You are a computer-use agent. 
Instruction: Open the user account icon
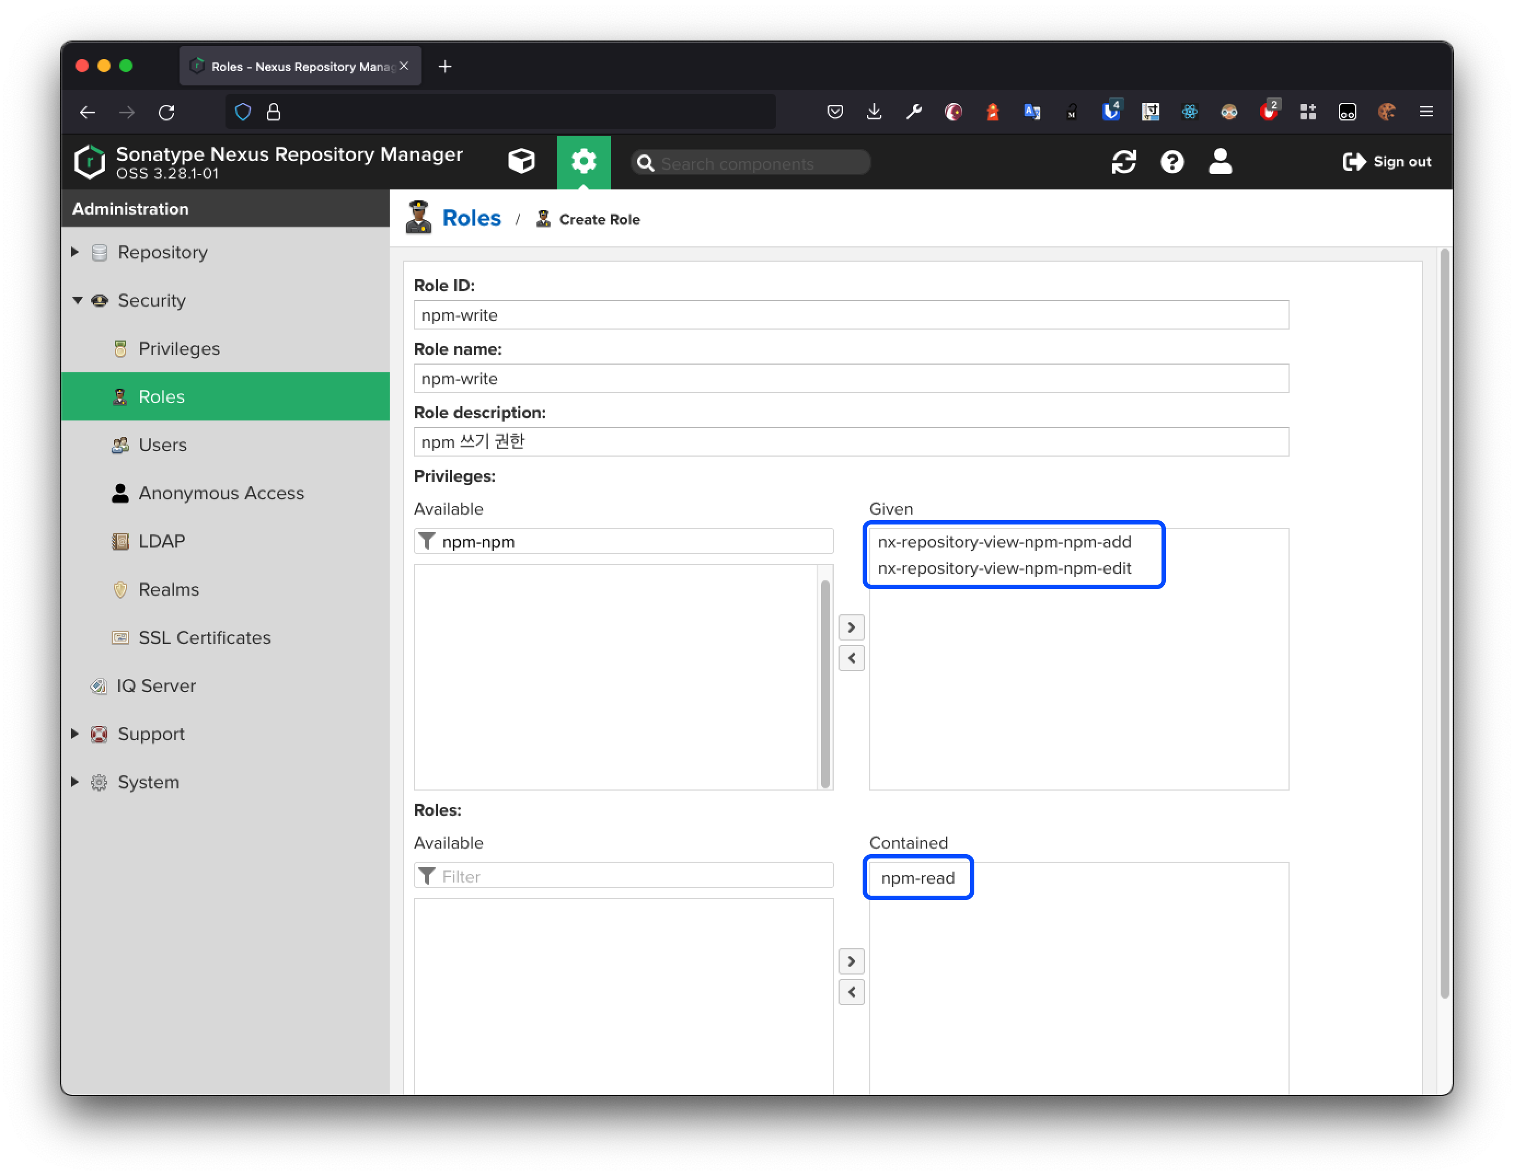point(1220,162)
